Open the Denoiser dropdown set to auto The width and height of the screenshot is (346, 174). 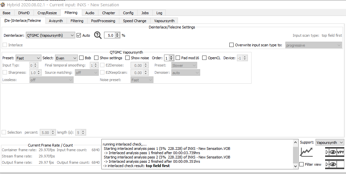(186, 72)
